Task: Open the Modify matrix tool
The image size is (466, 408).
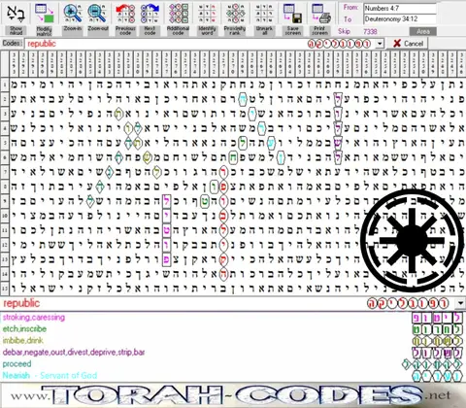Action: click(45, 13)
